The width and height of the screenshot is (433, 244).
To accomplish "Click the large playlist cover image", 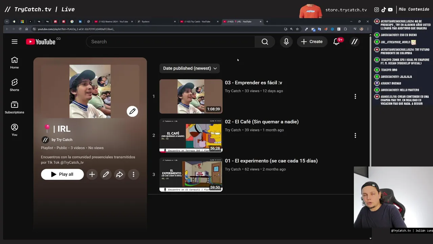I will tap(90, 91).
